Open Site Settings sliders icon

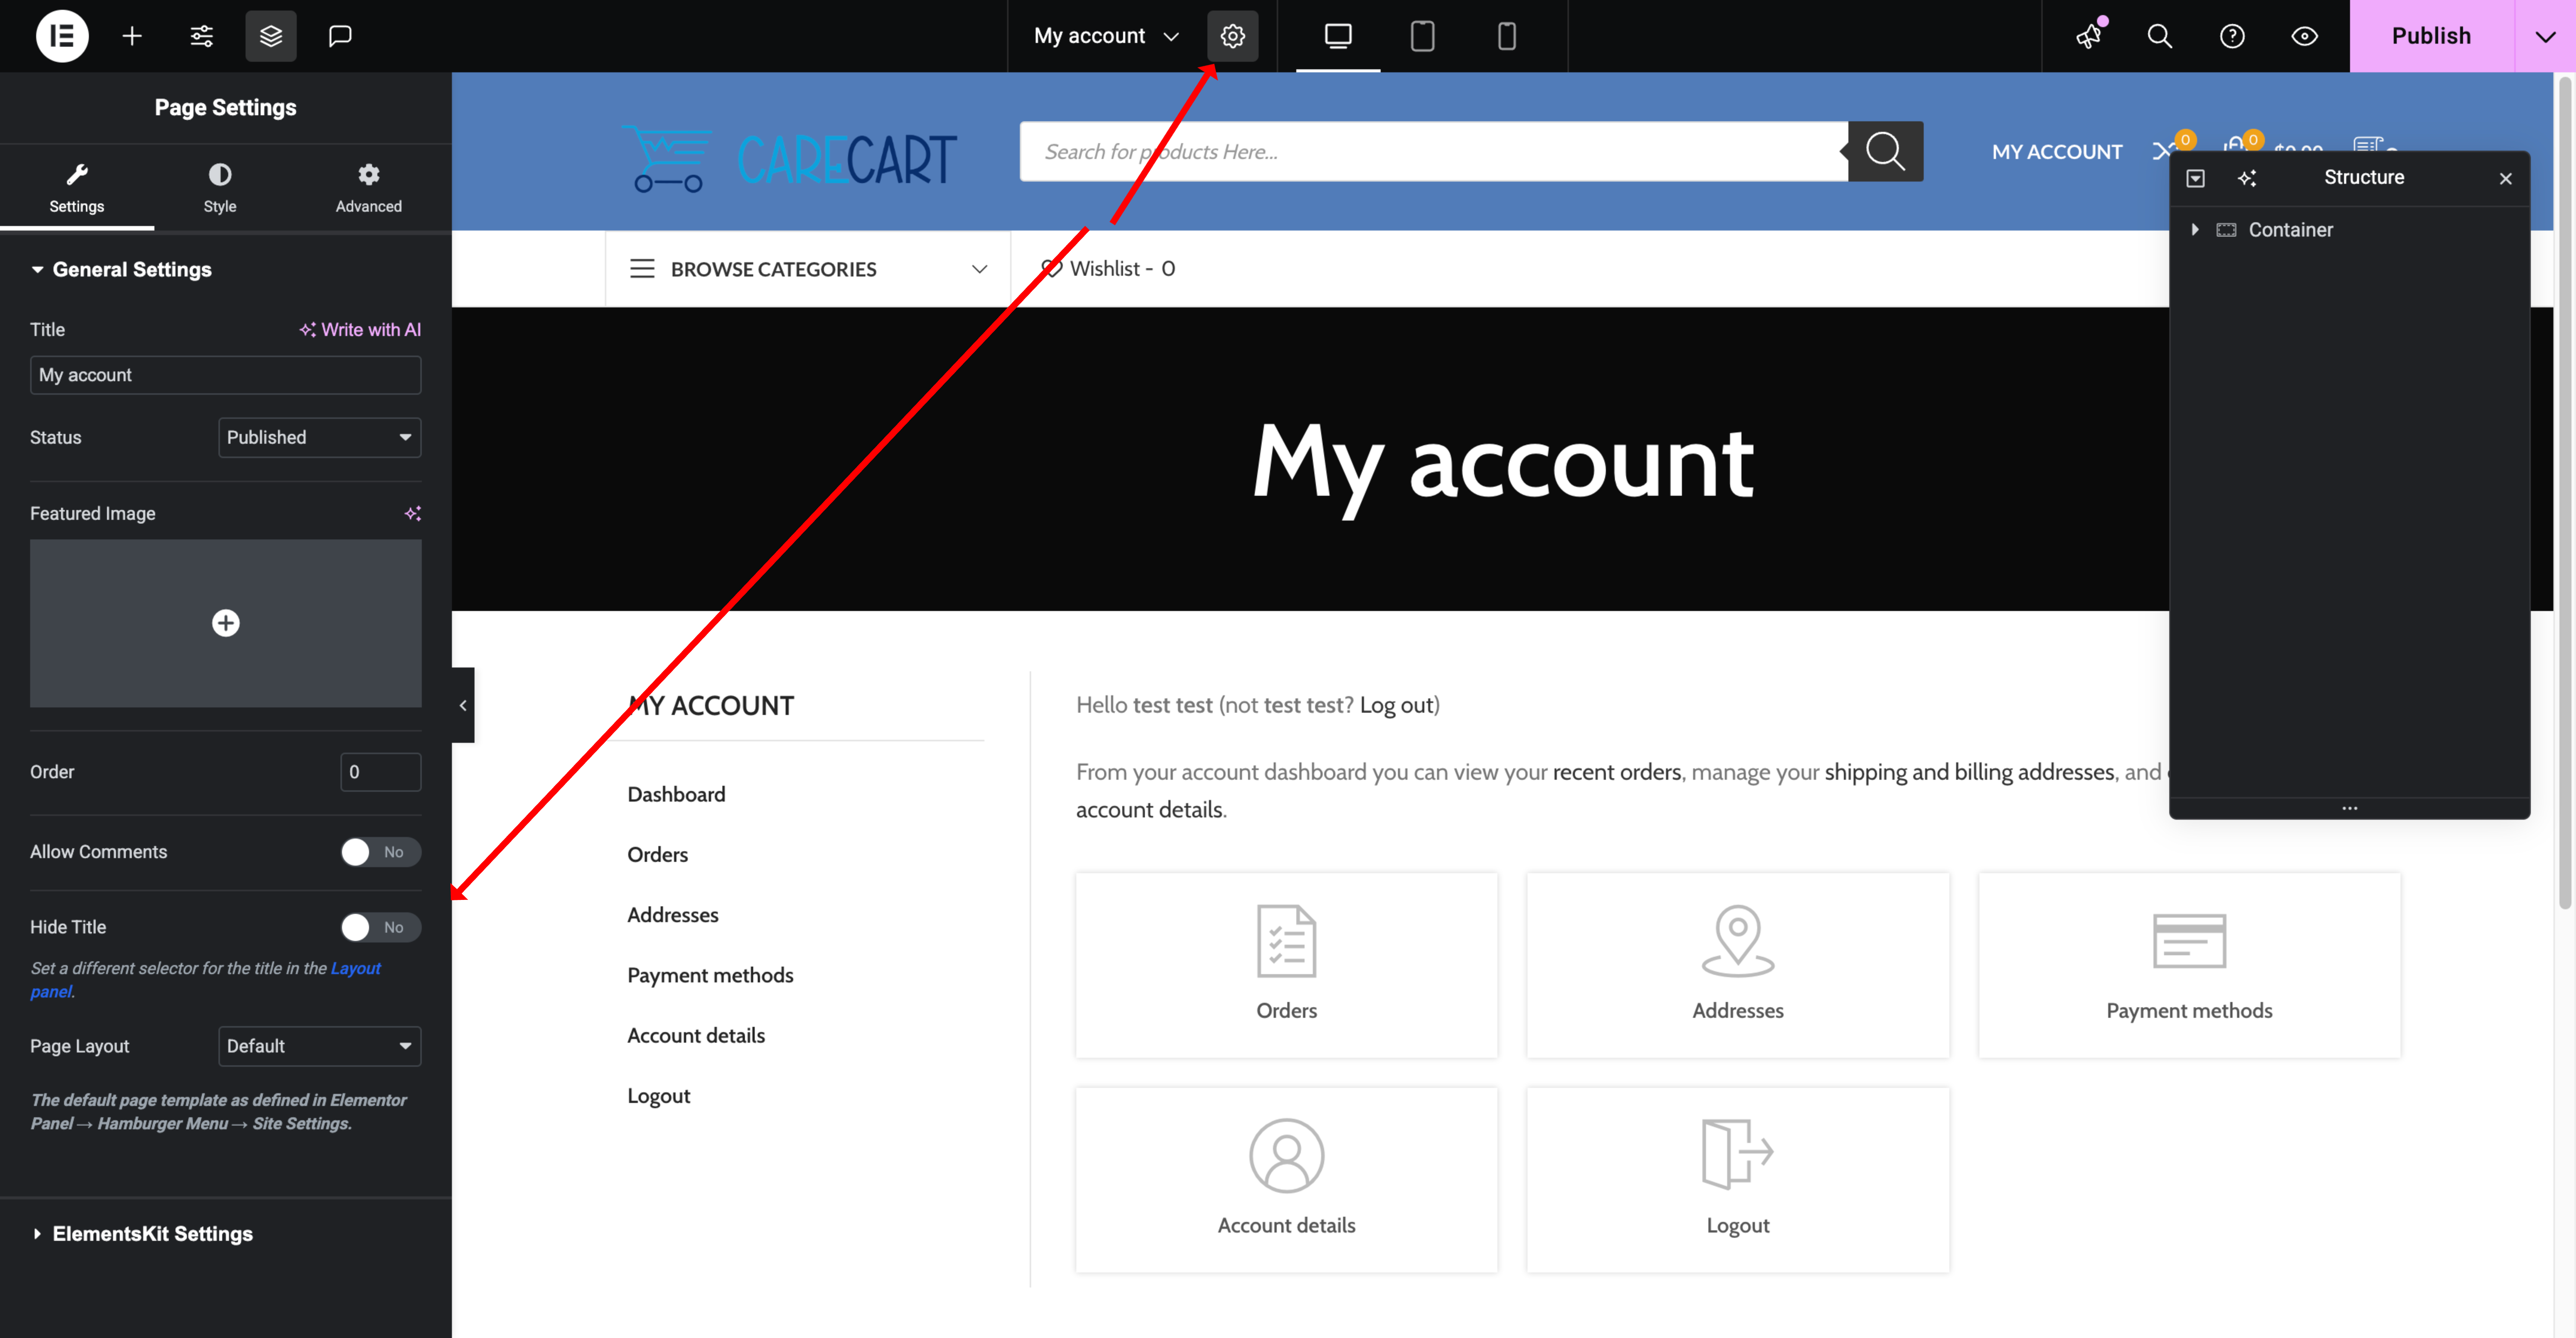[201, 36]
